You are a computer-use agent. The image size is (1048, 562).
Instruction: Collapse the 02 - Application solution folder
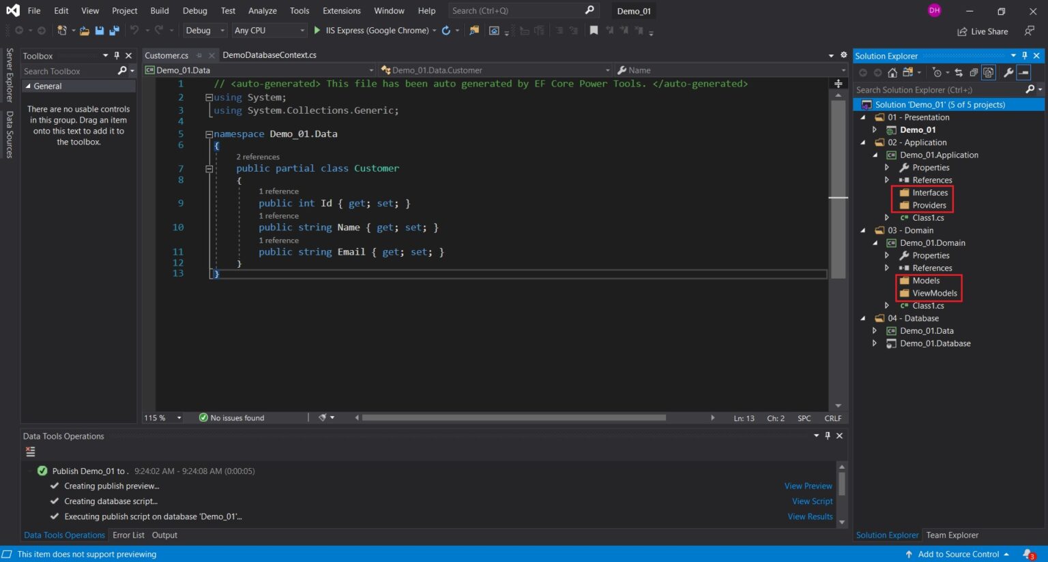[863, 143]
